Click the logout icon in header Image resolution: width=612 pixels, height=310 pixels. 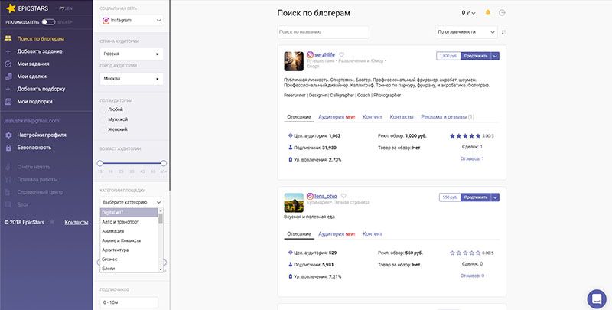point(502,13)
